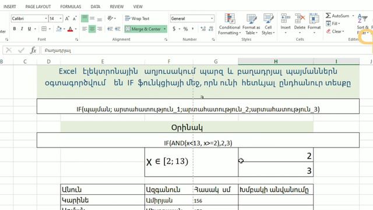Cancel formula entry with X icon
The height and width of the screenshot is (210, 373).
[x=9, y=50]
